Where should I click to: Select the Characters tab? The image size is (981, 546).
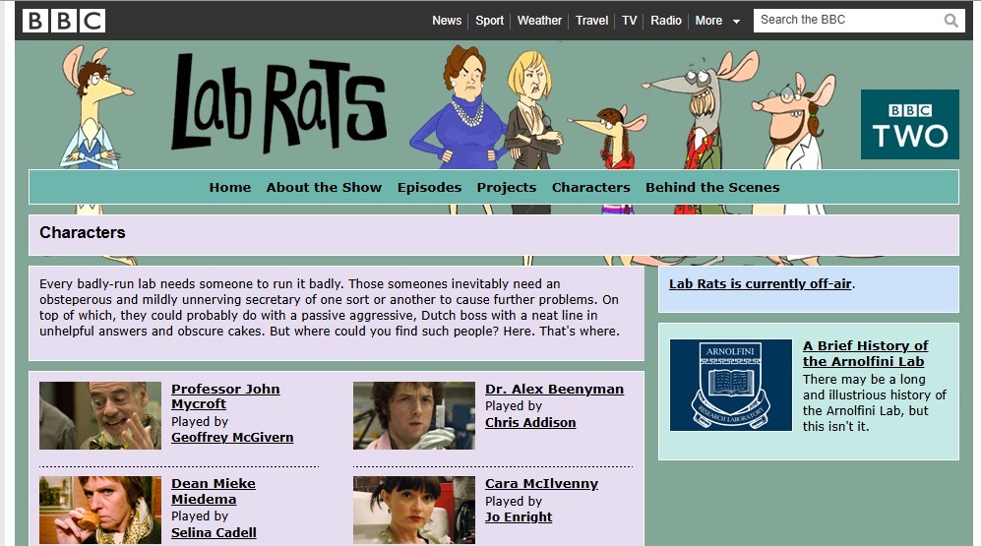point(591,187)
